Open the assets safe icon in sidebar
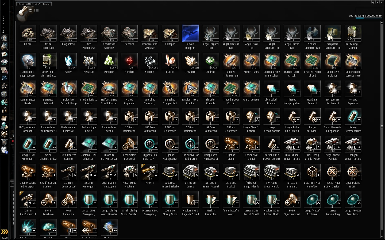 (x=4, y=94)
